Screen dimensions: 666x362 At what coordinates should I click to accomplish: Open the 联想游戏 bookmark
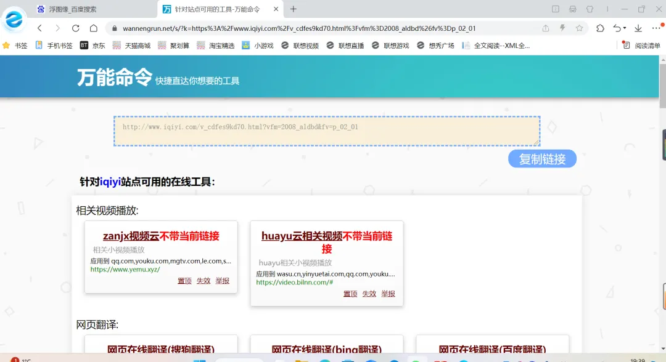point(390,46)
